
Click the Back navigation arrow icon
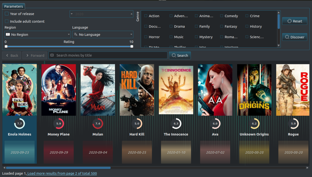(x=7, y=55)
